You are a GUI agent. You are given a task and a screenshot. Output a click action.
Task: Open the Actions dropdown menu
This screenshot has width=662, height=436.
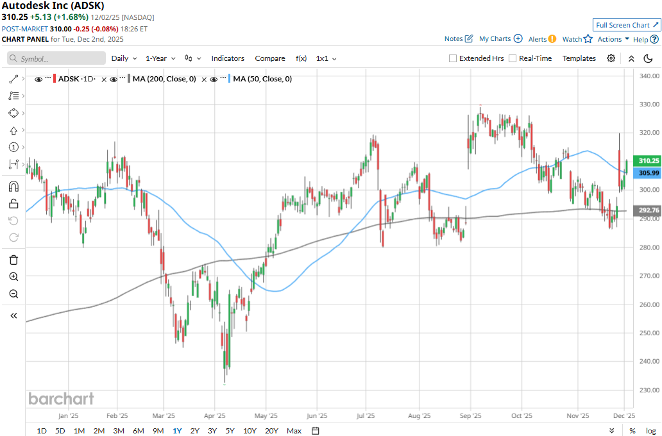coord(613,39)
